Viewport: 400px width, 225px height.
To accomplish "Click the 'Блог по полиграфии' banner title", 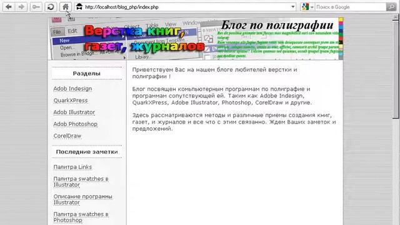I will tap(277, 25).
